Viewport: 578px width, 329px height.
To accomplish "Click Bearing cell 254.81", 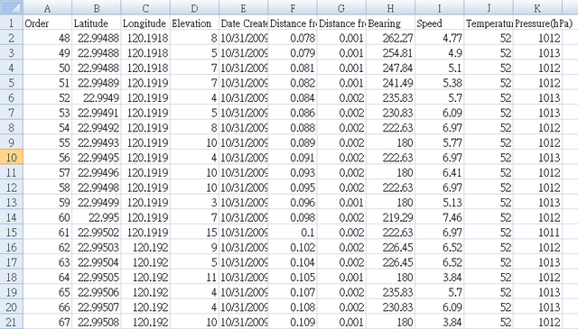I will tap(391, 52).
